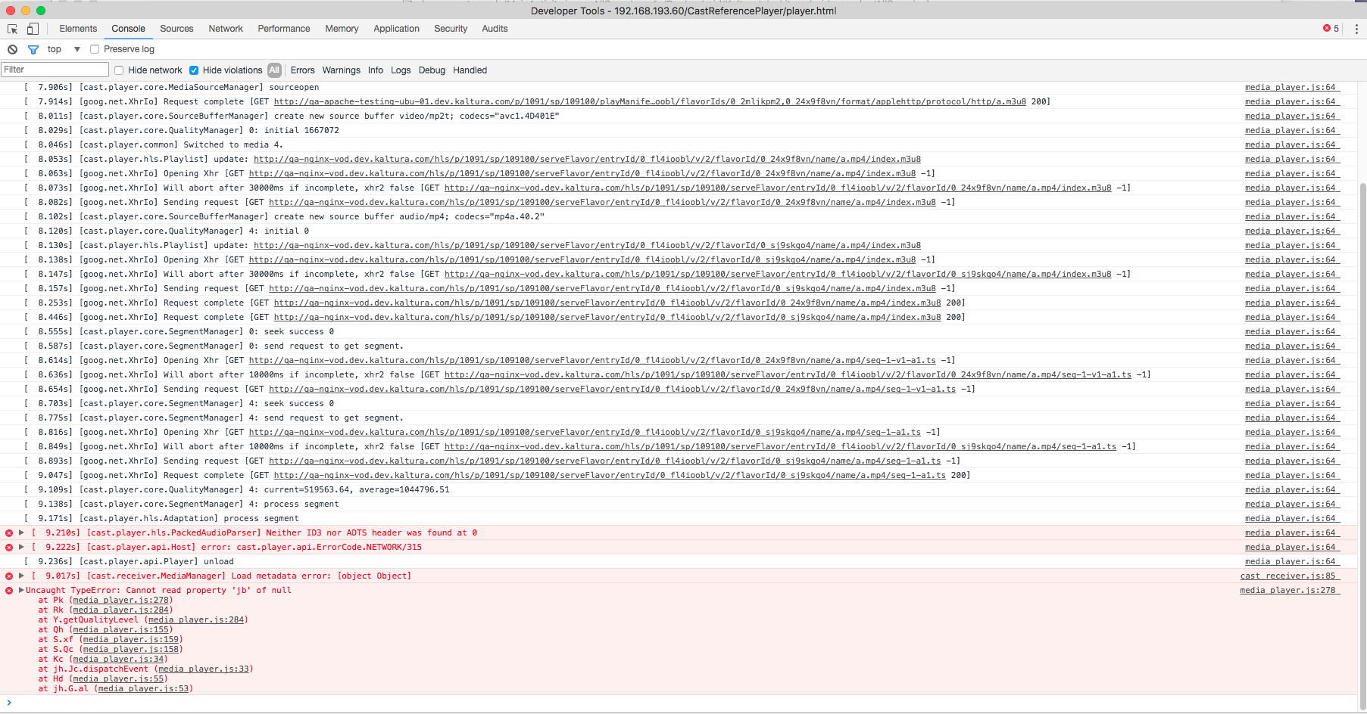This screenshot has height=714, width=1367.
Task: Open the Sources tab
Action: [x=176, y=29]
